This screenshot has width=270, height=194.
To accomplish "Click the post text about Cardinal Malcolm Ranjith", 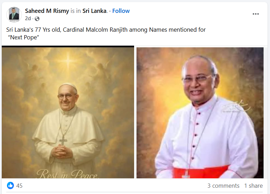I will point(106,30).
